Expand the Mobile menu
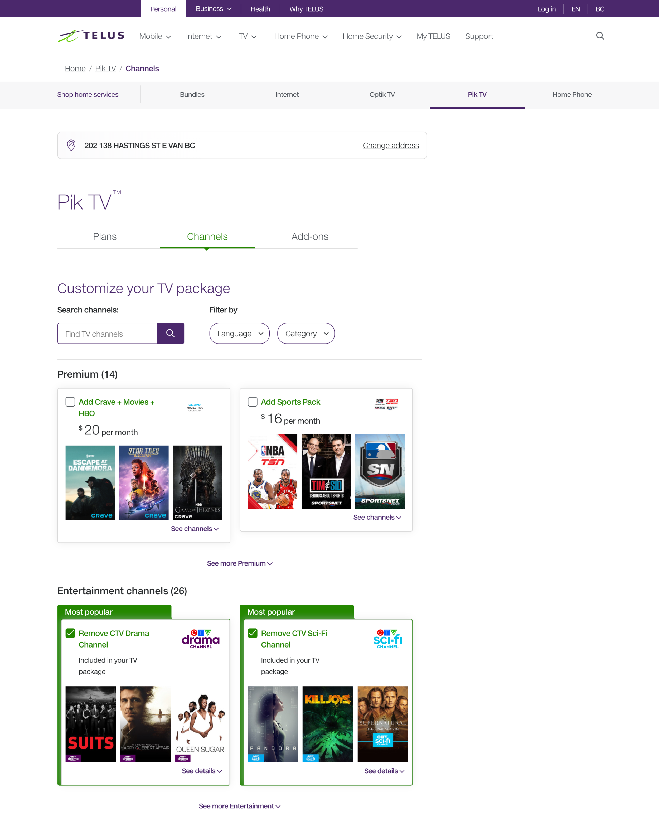The height and width of the screenshot is (816, 659). coord(155,36)
